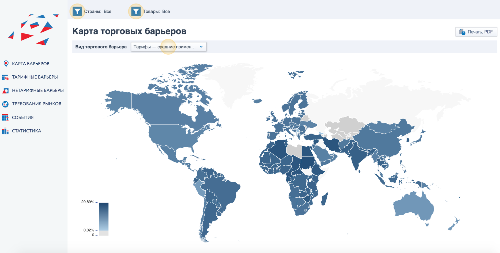Click Madagascar on the map

coord(324,199)
